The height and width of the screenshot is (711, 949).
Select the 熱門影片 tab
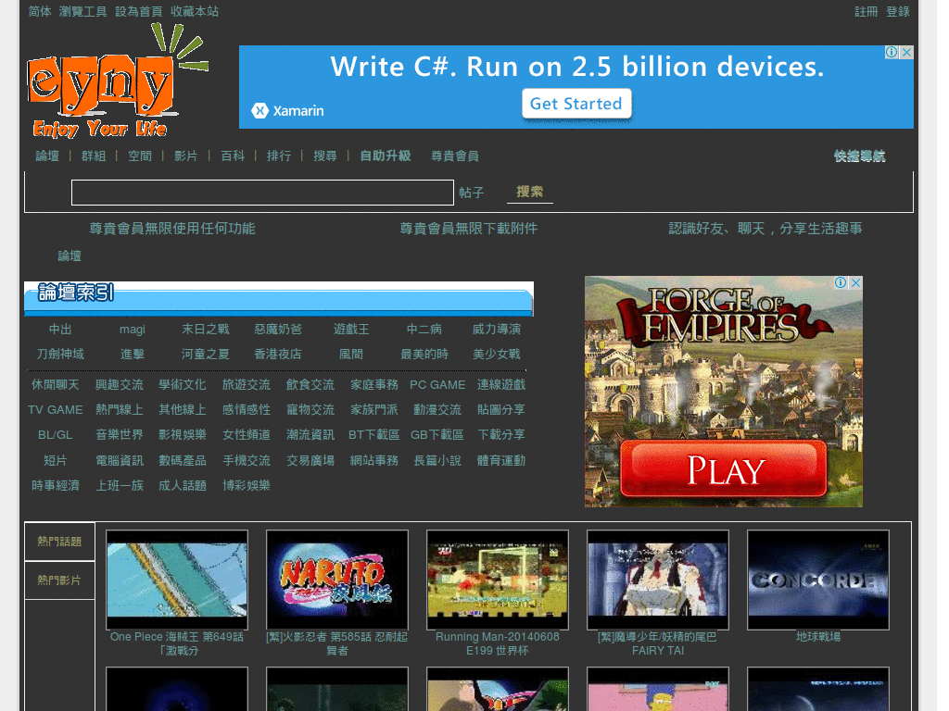[x=59, y=580]
